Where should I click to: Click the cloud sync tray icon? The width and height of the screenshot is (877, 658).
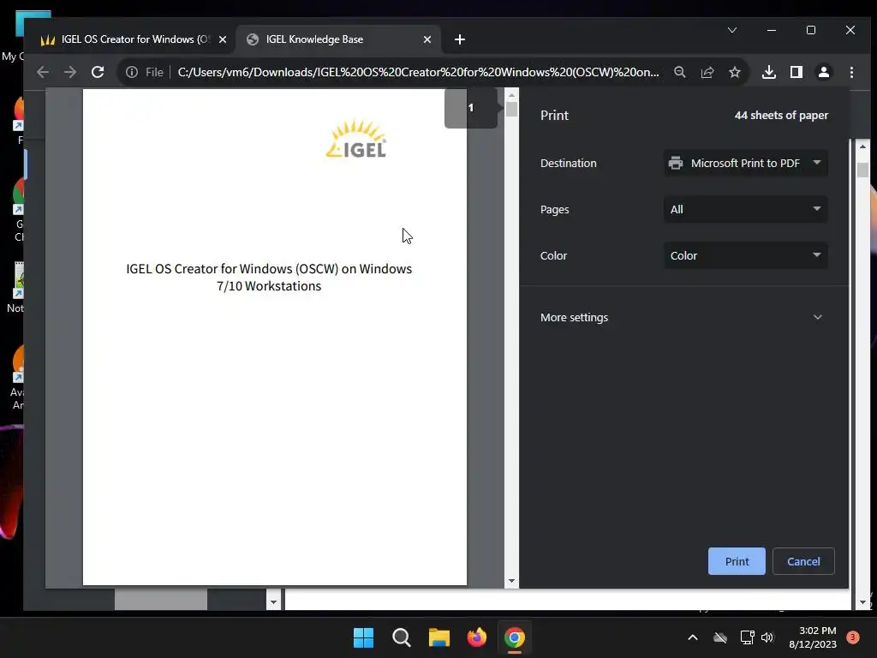pos(719,637)
